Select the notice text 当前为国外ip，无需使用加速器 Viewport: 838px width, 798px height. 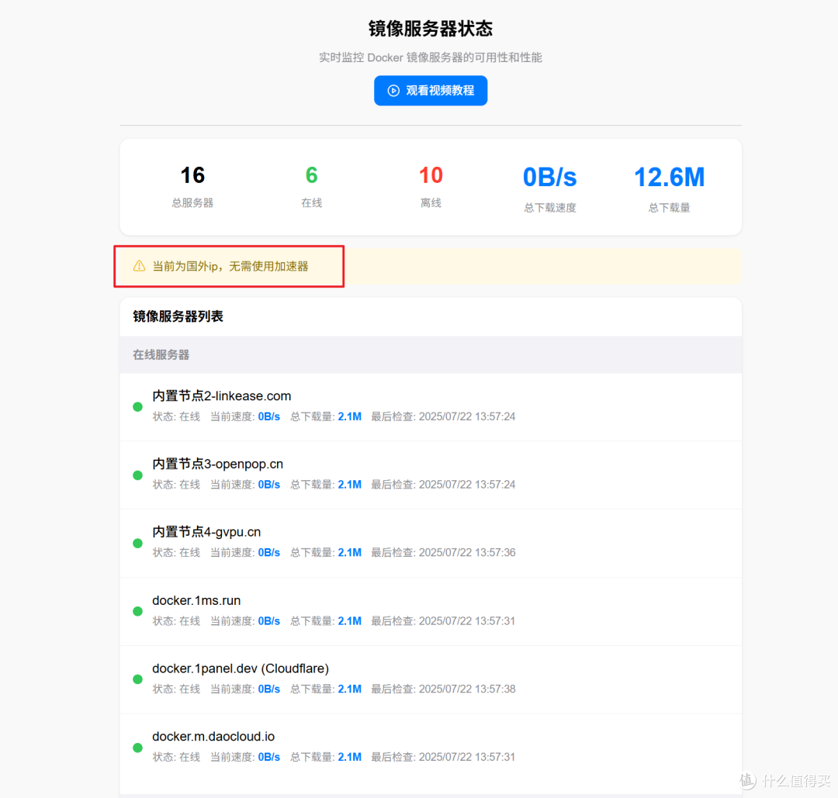point(230,267)
